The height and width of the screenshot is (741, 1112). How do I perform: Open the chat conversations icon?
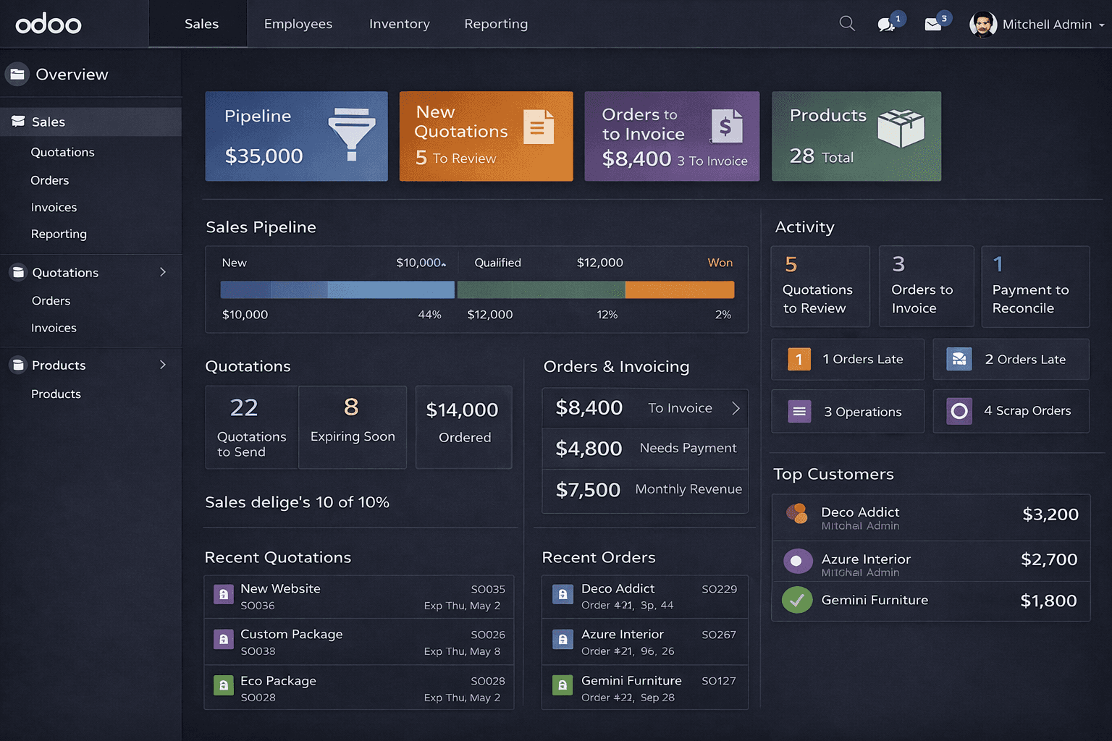[885, 25]
